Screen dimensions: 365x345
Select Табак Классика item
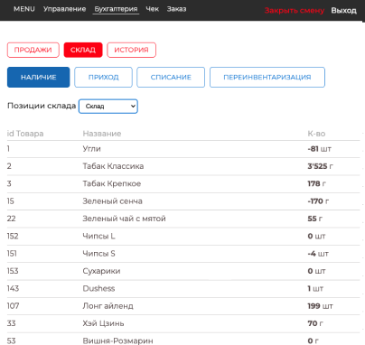113,166
